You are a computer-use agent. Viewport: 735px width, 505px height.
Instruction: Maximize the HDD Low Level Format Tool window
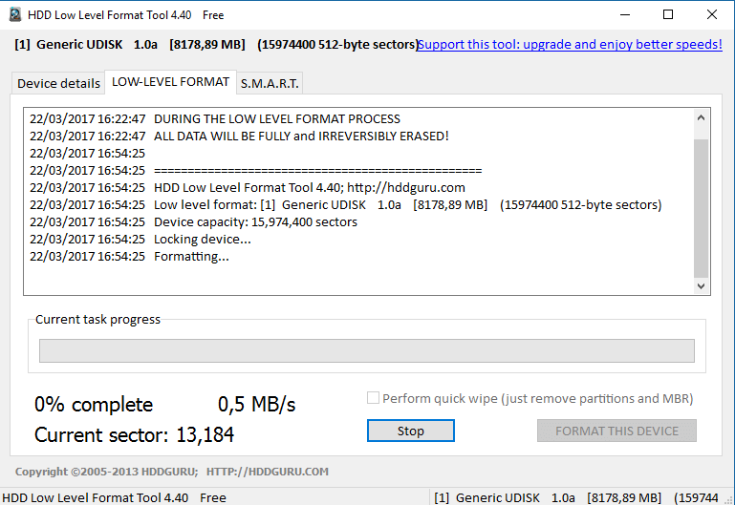[668, 14]
